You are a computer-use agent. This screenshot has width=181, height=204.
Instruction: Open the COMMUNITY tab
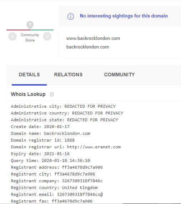(x=119, y=75)
